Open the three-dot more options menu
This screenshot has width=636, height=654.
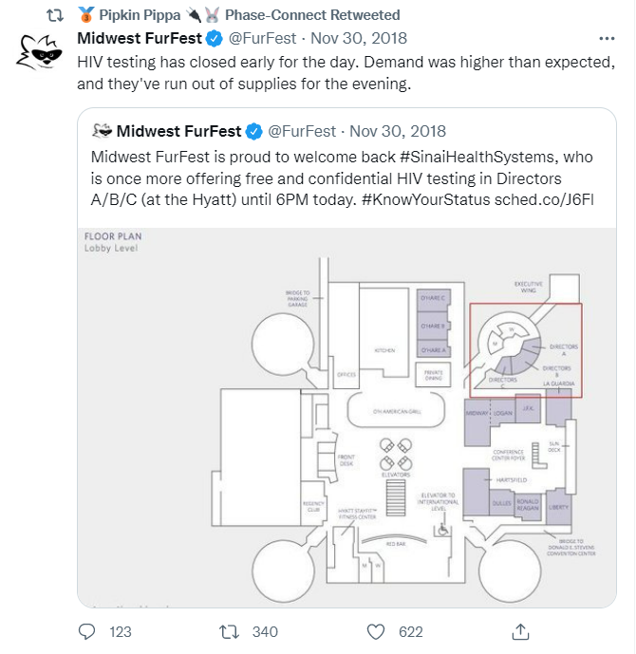point(607,39)
